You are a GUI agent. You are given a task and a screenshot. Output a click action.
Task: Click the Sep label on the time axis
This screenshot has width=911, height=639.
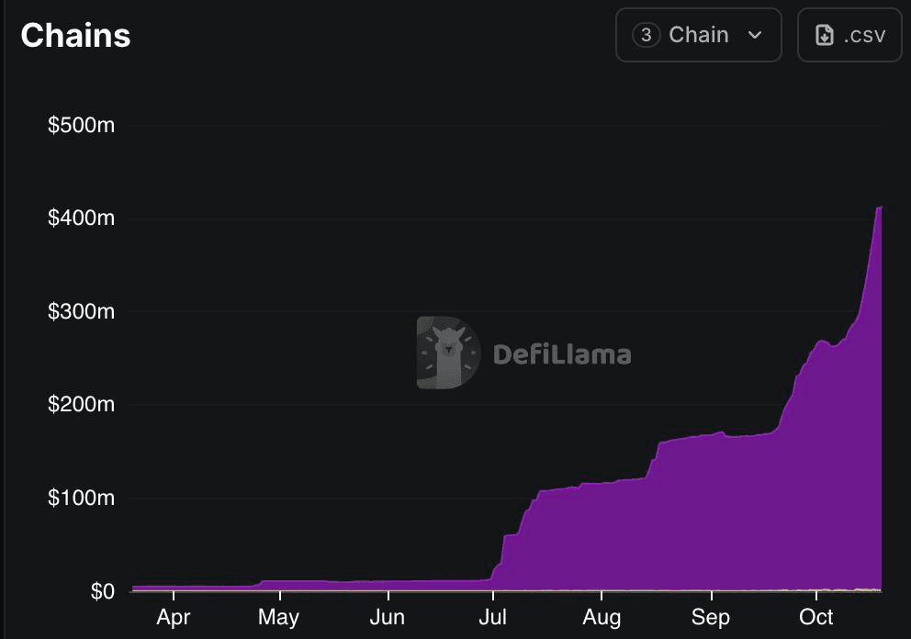tap(710, 616)
